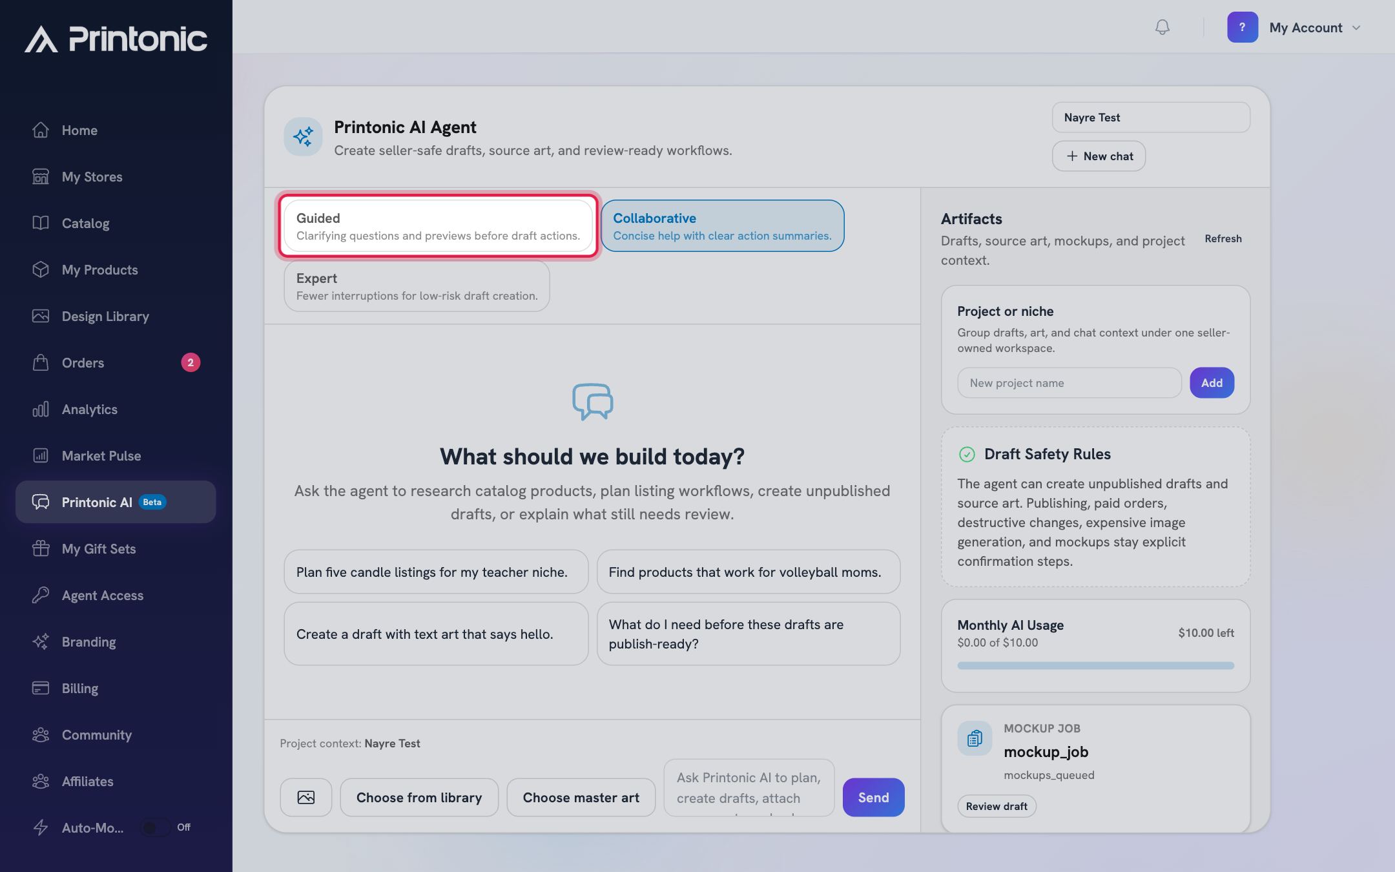Open Community people icon
Image resolution: width=1395 pixels, height=872 pixels.
tap(41, 734)
